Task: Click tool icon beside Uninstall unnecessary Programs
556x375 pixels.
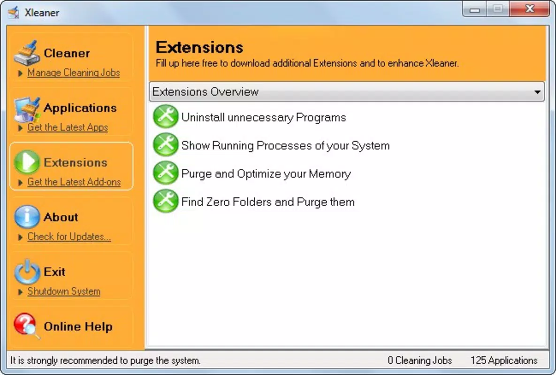Action: pyautogui.click(x=166, y=117)
